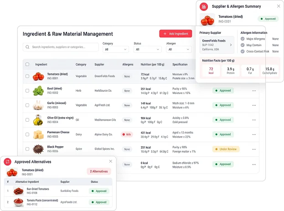Click the Approved Alternatives swap icon
The height and width of the screenshot is (211, 284).
pos(8,162)
